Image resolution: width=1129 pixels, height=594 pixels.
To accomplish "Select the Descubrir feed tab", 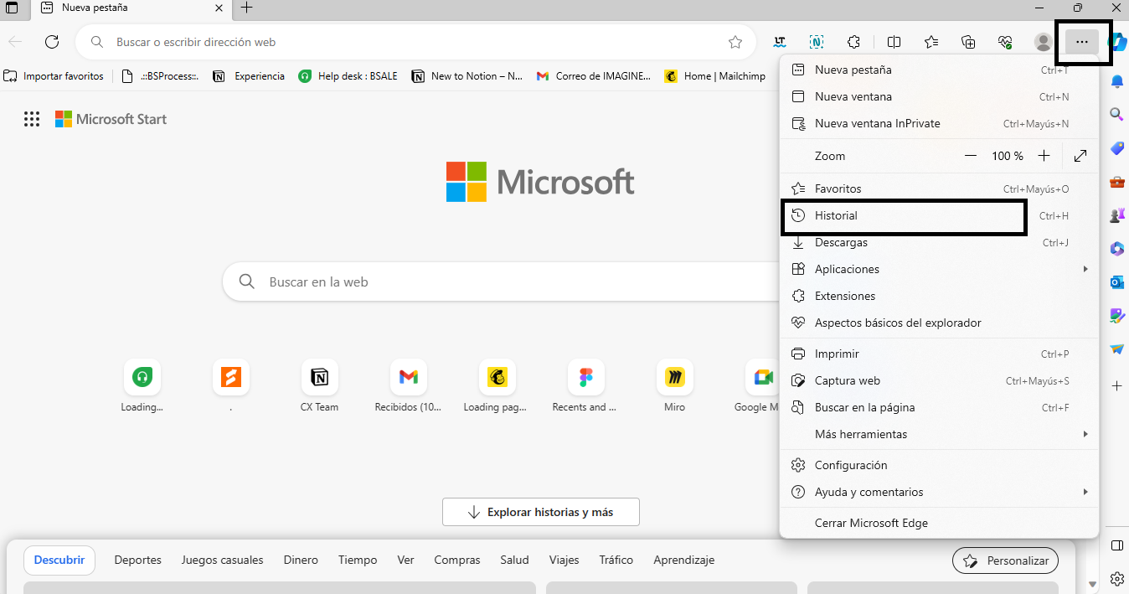I will pyautogui.click(x=59, y=560).
